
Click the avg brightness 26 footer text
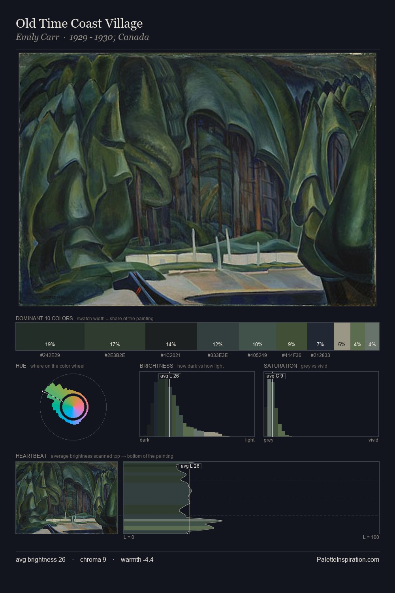point(41,559)
